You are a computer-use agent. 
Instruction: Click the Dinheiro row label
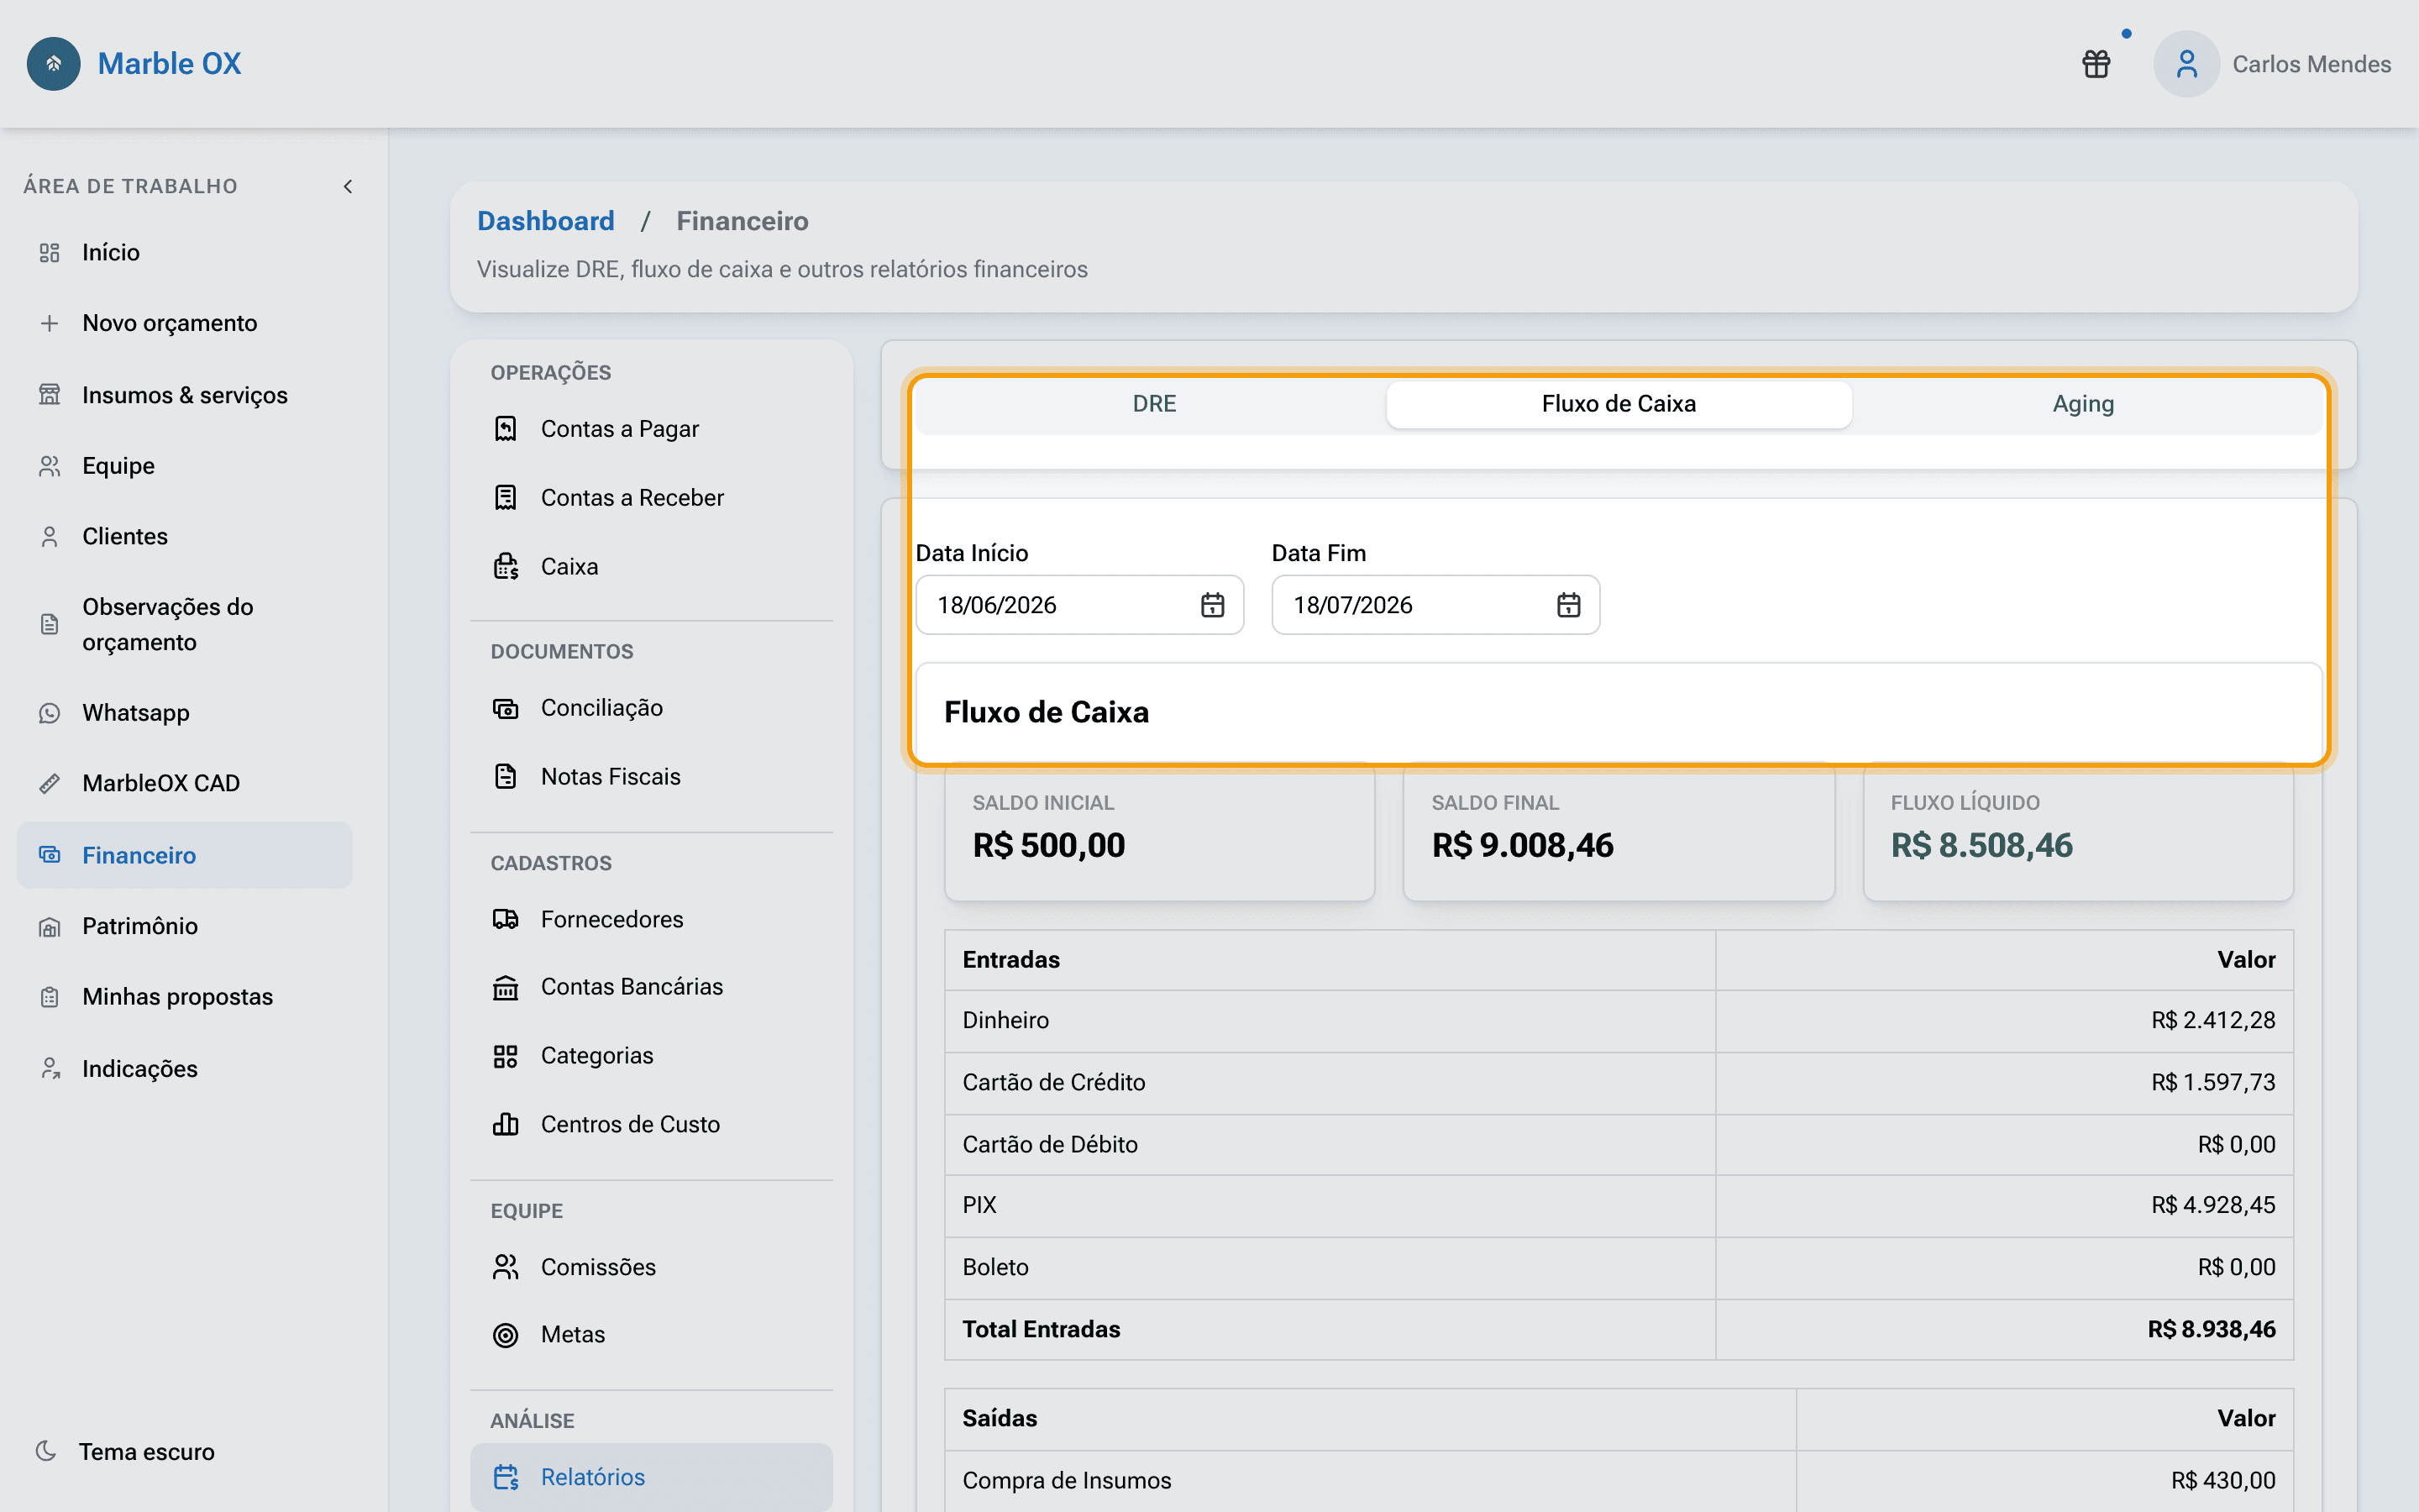pos(1005,1020)
